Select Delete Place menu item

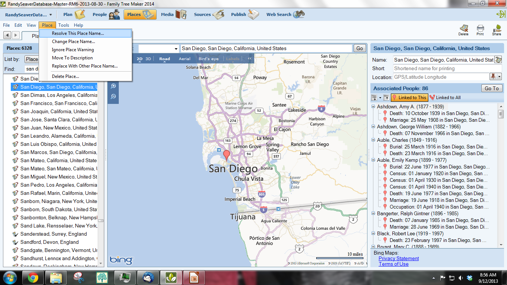[x=86, y=76]
